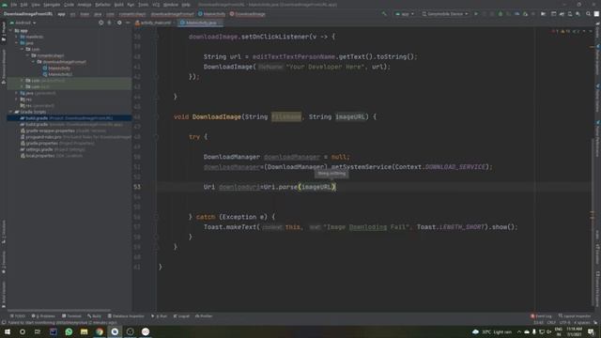Click the DownloadImage breadcrumb in navigation bar
The image size is (601, 338).
tap(248, 14)
